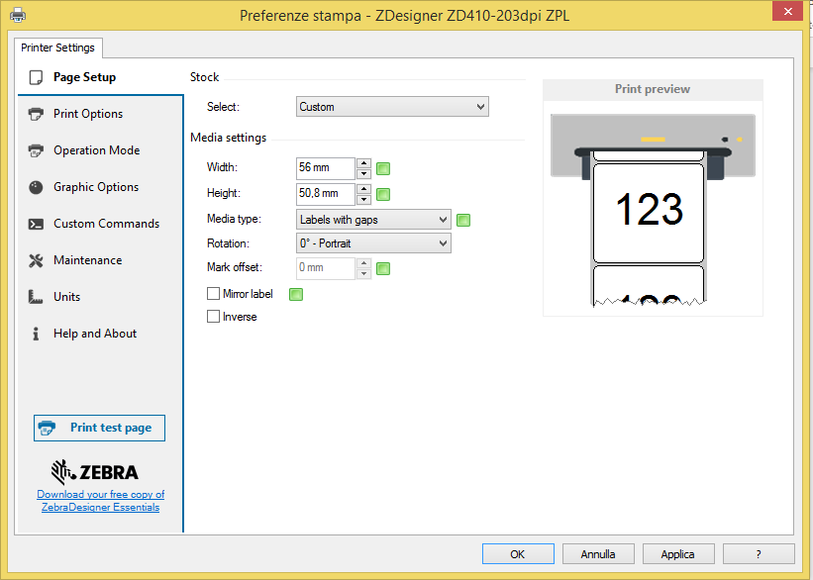Click the Annulla button
This screenshot has width=813, height=580.
[x=598, y=554]
